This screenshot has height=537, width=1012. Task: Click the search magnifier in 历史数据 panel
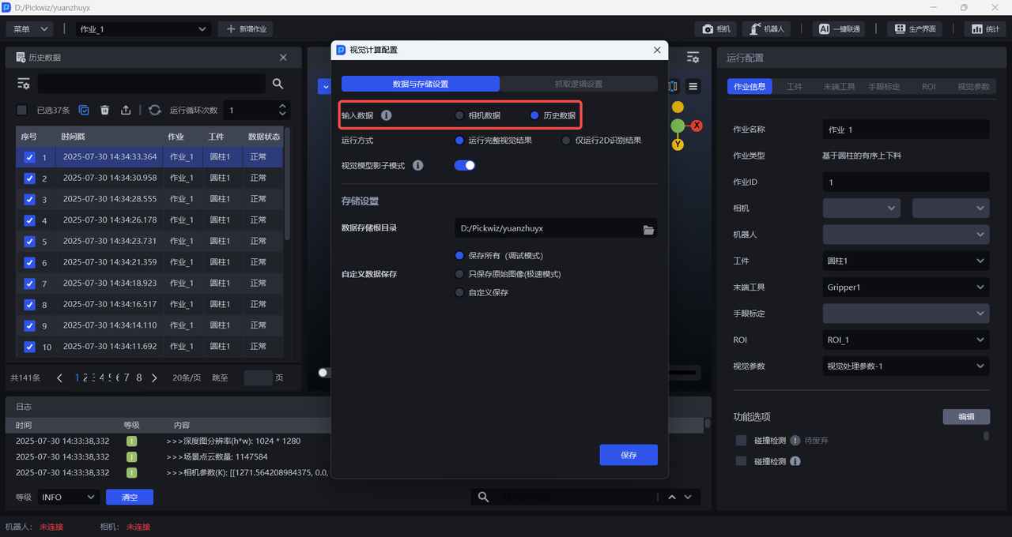[278, 84]
